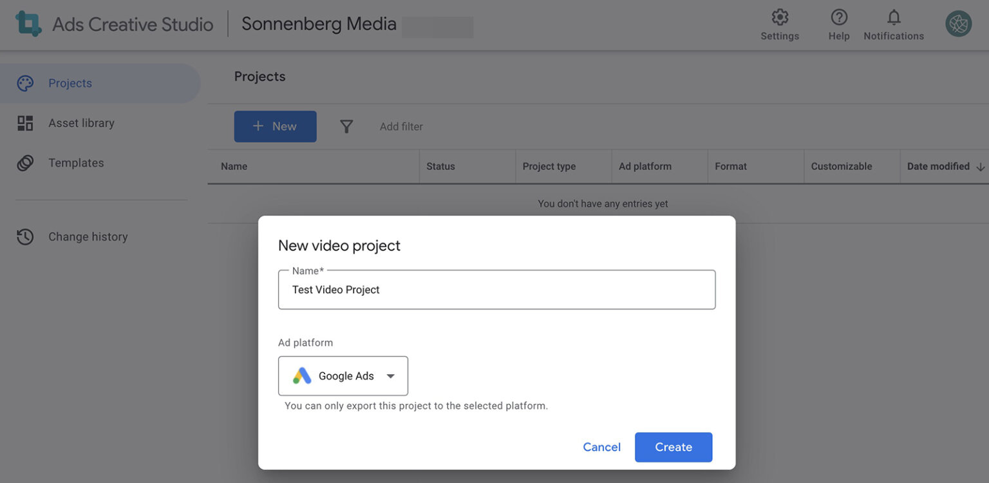Click the Date modified sort arrow
Screen dimensions: 989x483
(981, 167)
